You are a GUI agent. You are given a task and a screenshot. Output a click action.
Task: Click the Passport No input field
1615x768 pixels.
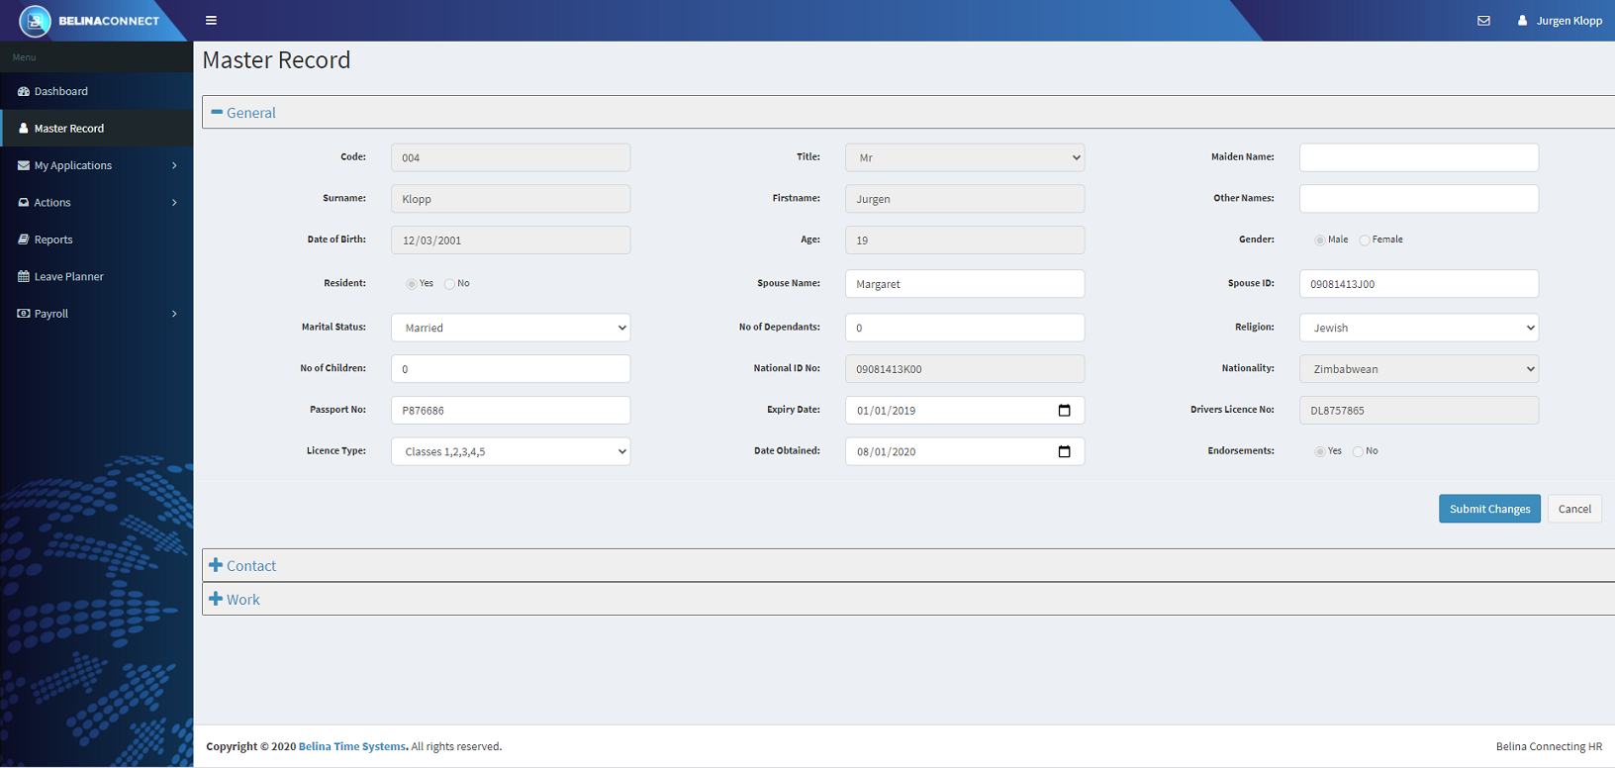pos(511,410)
